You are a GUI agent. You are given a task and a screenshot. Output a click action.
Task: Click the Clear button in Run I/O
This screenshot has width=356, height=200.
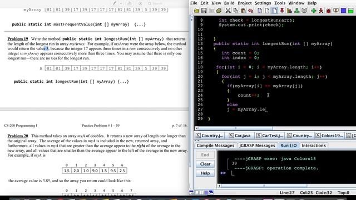coord(205,164)
